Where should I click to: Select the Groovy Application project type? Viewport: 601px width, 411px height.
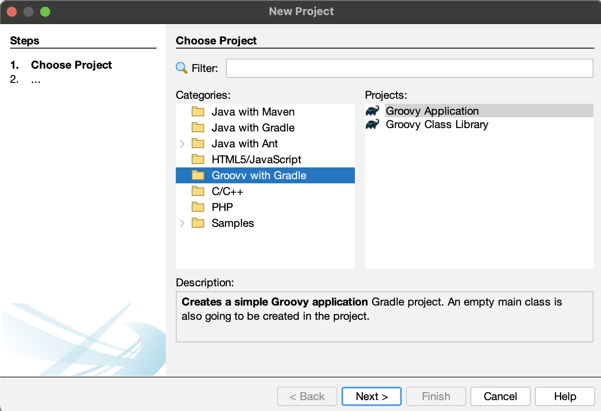[x=432, y=111]
